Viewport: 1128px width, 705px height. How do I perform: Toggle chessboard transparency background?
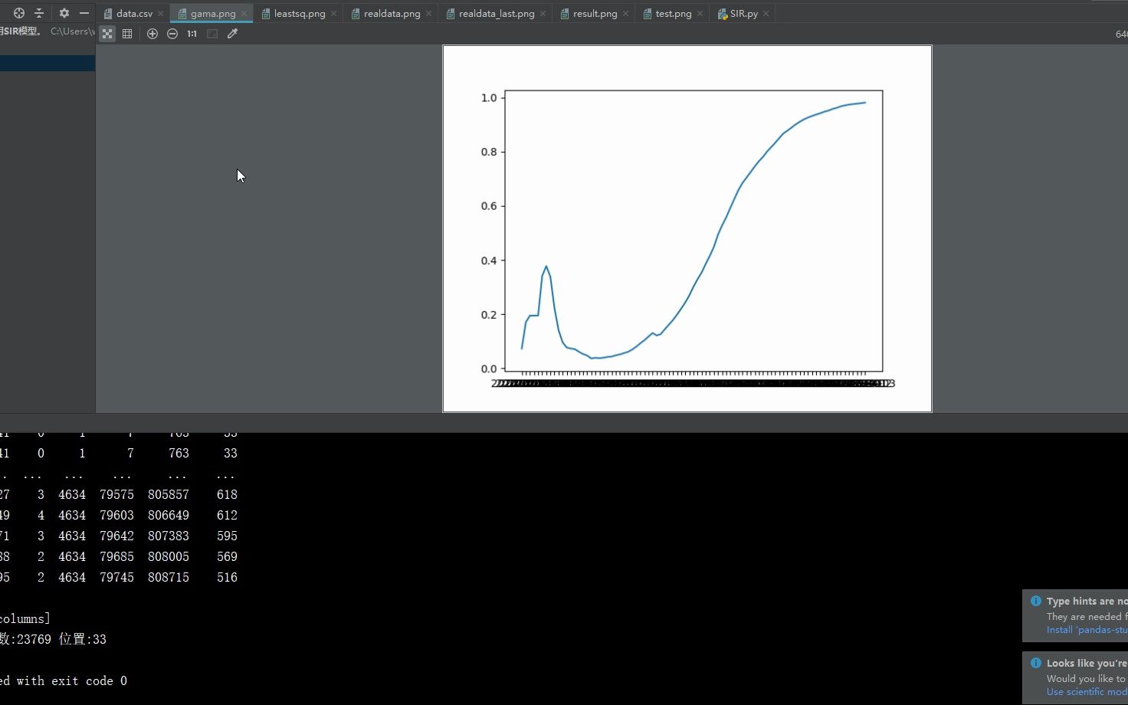[107, 34]
